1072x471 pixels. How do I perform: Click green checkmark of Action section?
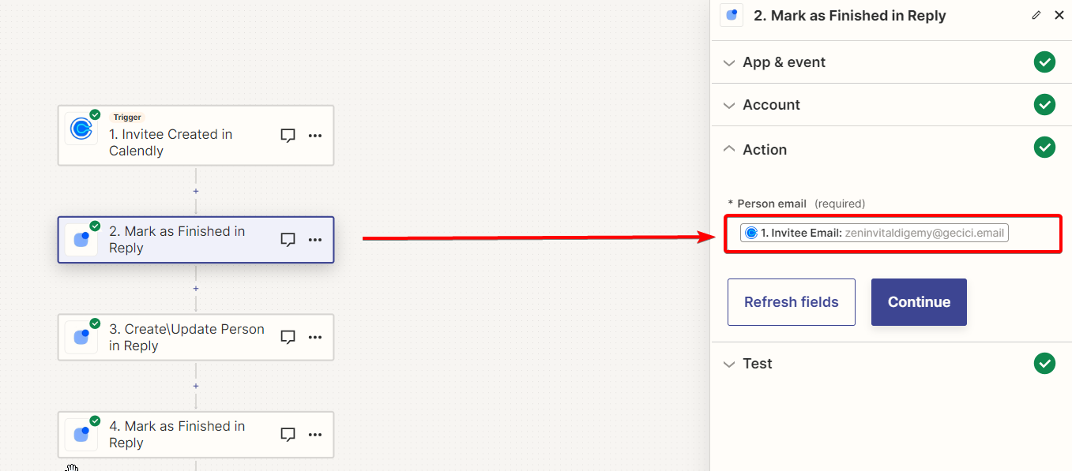click(1044, 147)
